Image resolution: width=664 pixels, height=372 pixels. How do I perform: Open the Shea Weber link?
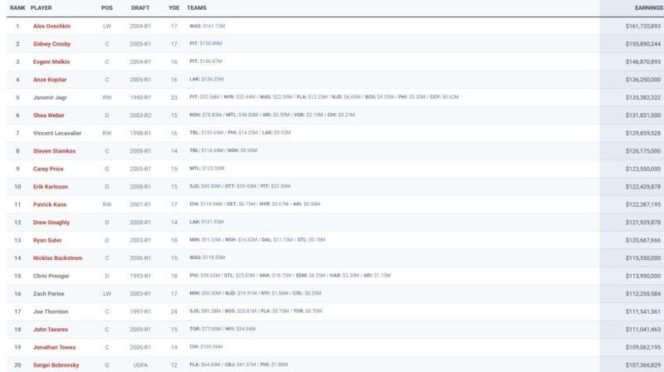(x=49, y=115)
